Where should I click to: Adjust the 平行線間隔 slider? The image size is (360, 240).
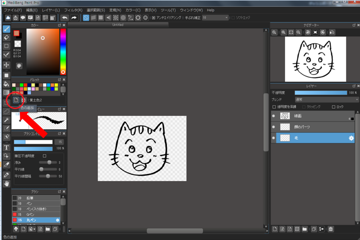point(48,176)
